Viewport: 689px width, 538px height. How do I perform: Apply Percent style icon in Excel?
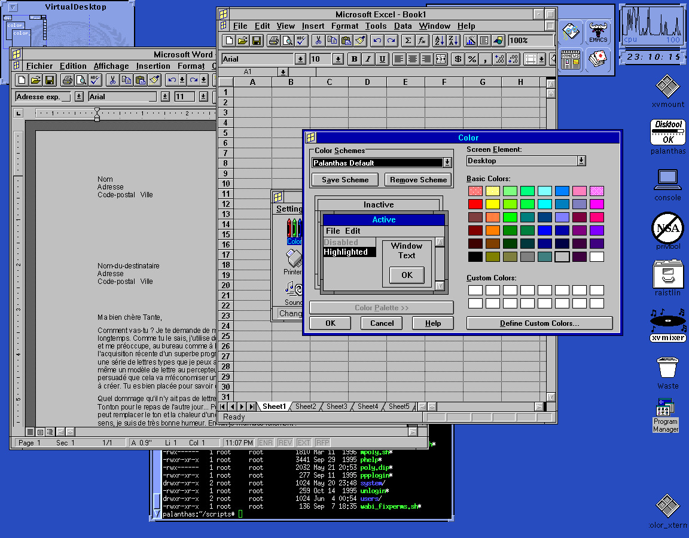[472, 59]
